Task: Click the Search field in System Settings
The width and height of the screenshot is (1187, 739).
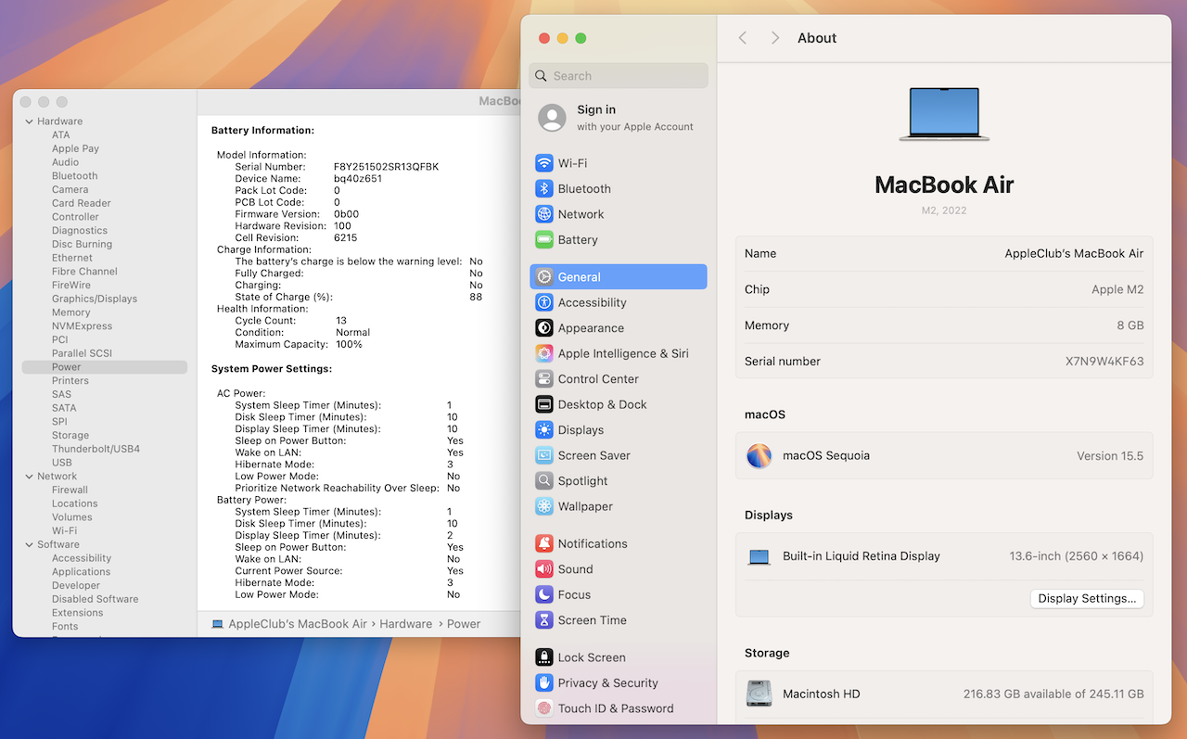Action: coord(619,76)
